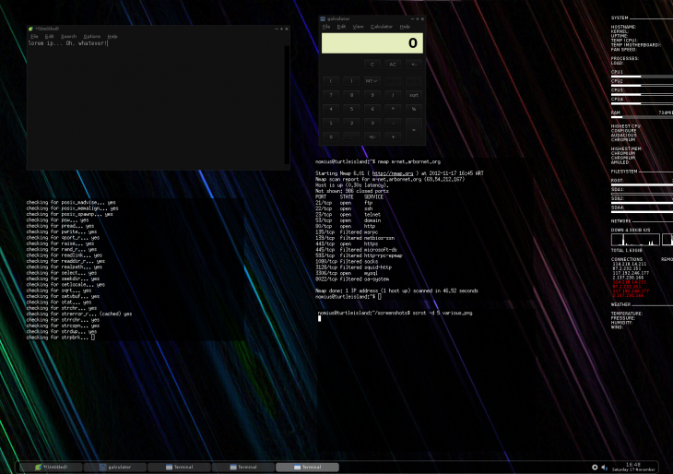The width and height of the screenshot is (673, 474).
Task: Click the galculator window title bar icon
Action: point(323,18)
